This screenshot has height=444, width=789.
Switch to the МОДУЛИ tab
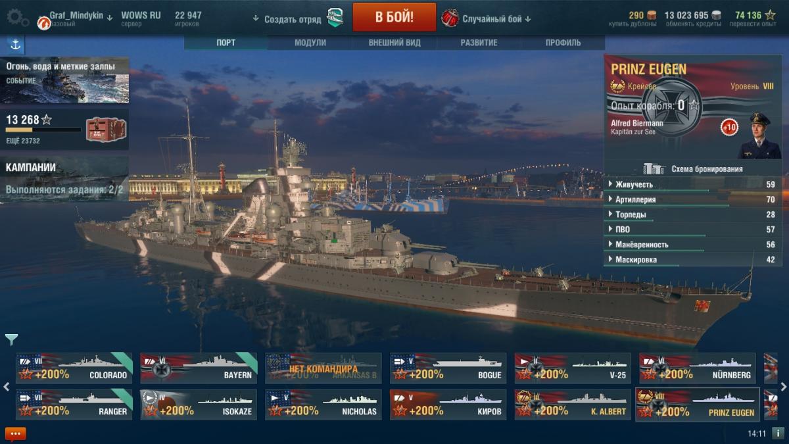point(310,43)
